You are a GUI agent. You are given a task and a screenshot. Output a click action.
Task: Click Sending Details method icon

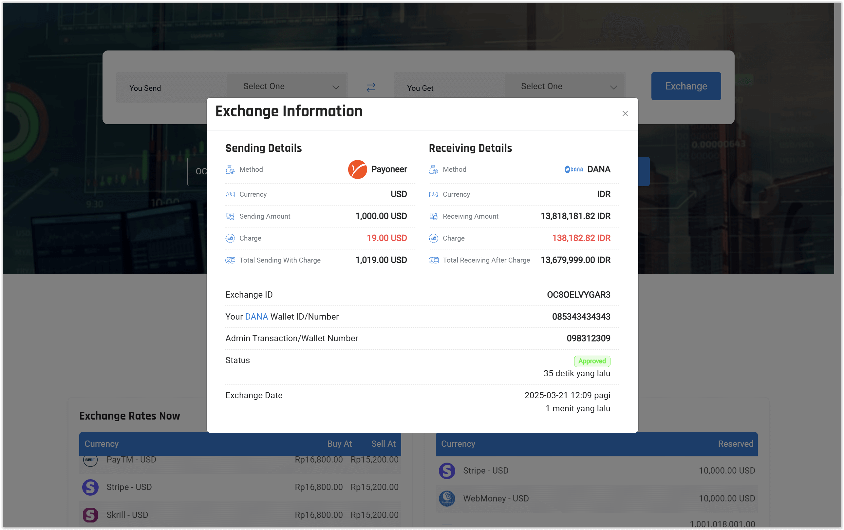point(230,170)
